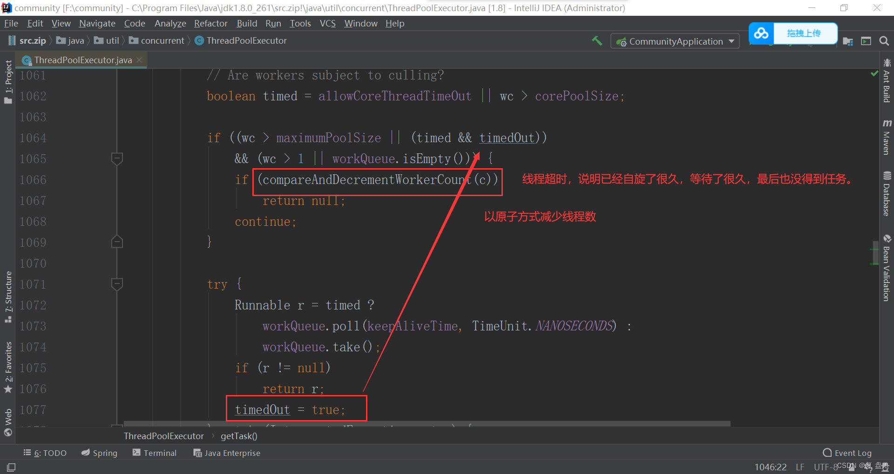Open the View menu
Screen dimensions: 894x474
point(61,23)
